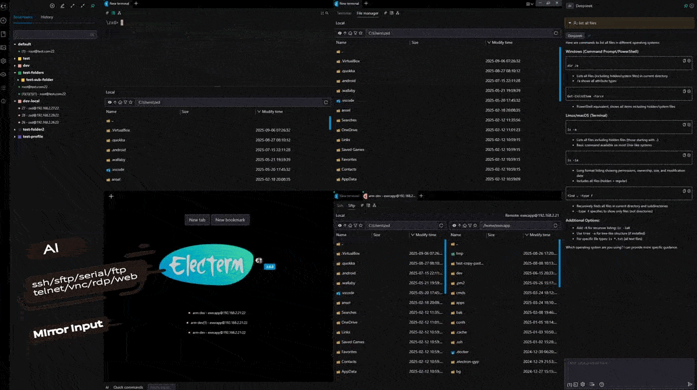697x390 pixels.
Task: Open the history clock icon in the left rail
Action: (4, 20)
